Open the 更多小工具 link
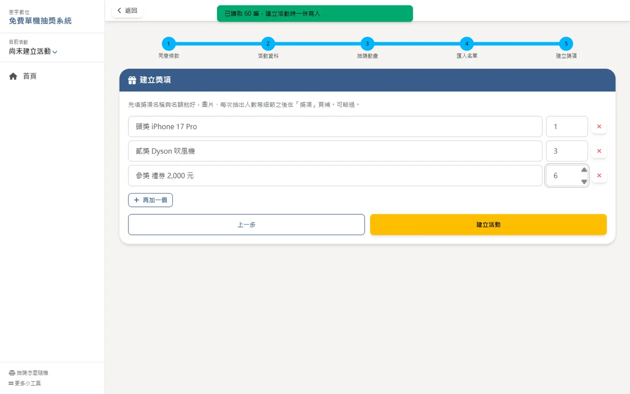 pyautogui.click(x=25, y=383)
